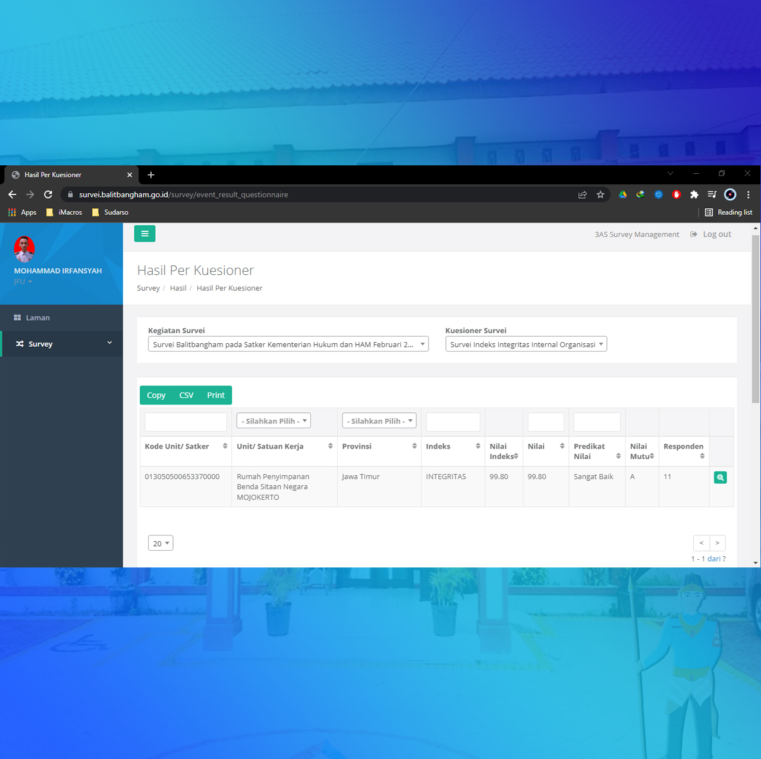Viewport: 761px width, 759px height.
Task: Click the Indeks filter input field
Action: (453, 422)
